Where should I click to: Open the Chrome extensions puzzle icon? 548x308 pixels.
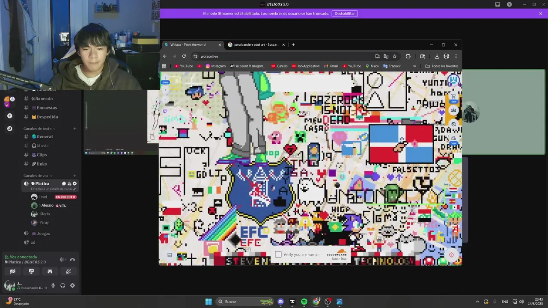coord(408,56)
